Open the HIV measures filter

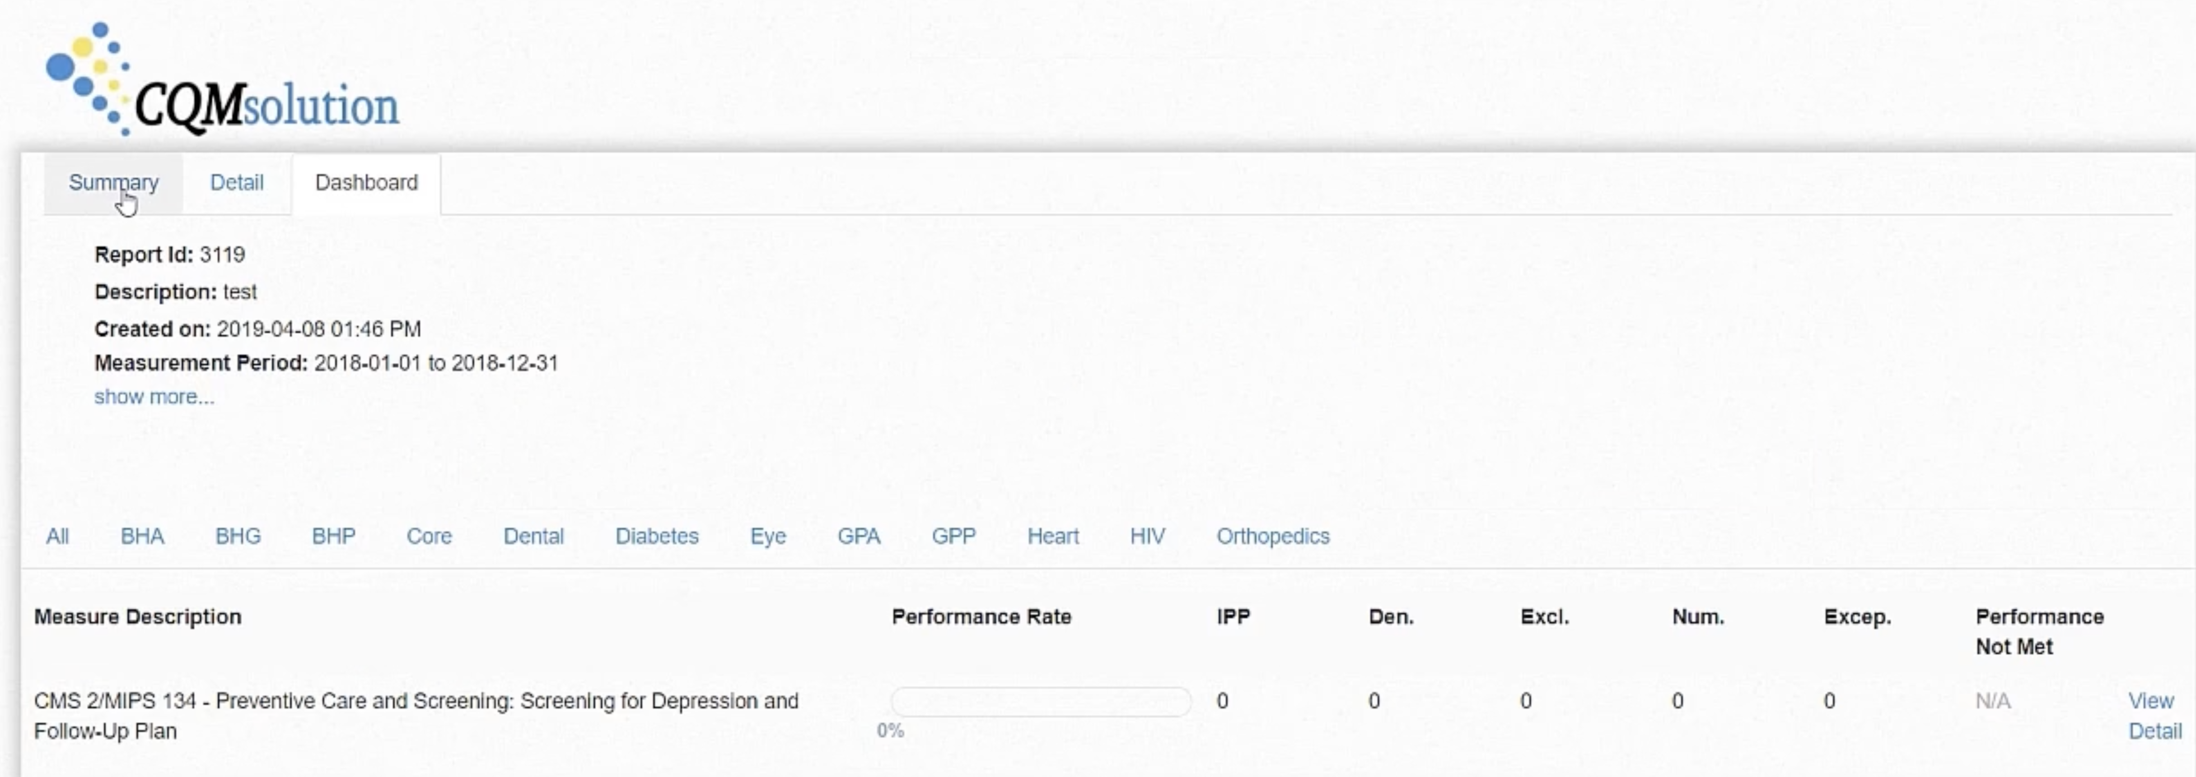(x=1147, y=536)
